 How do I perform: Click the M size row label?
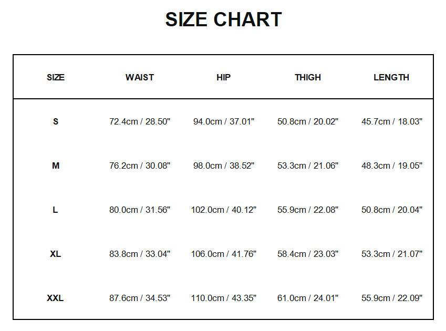(56, 165)
